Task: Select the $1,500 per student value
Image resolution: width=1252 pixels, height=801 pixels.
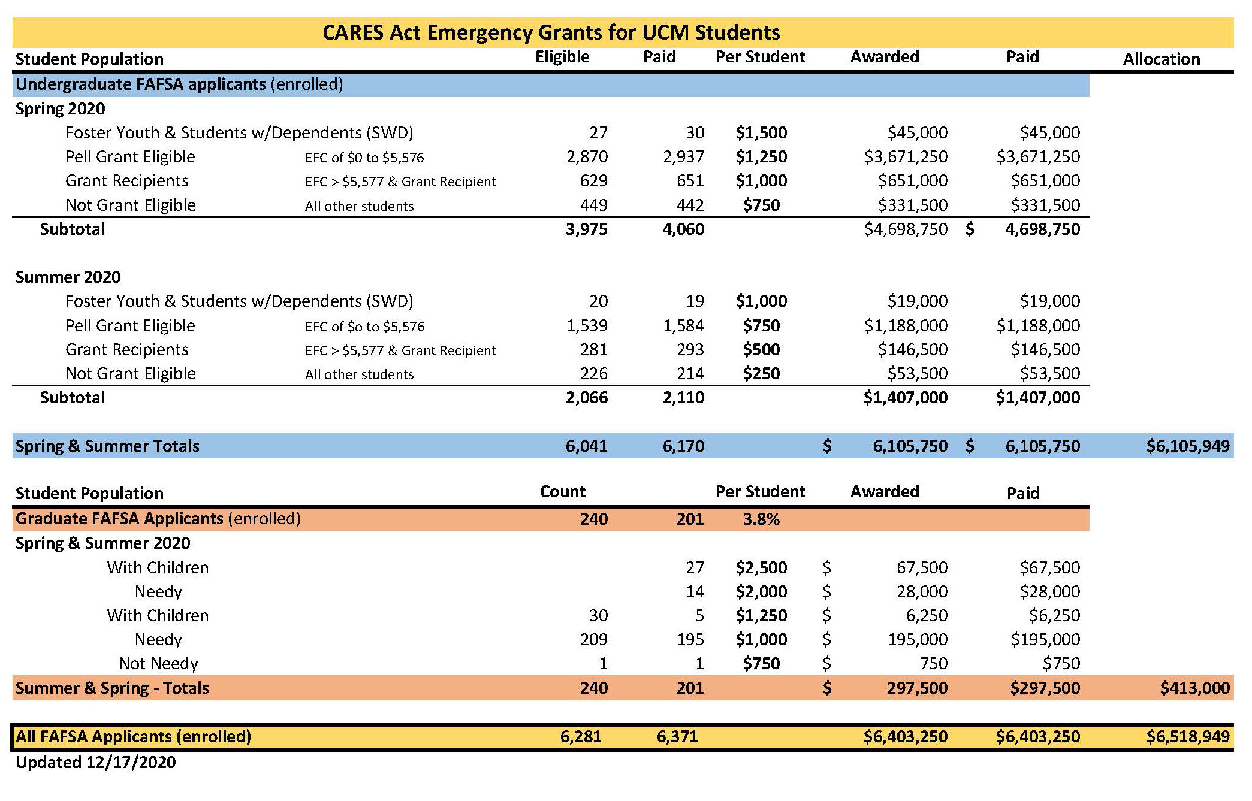Action: (761, 133)
